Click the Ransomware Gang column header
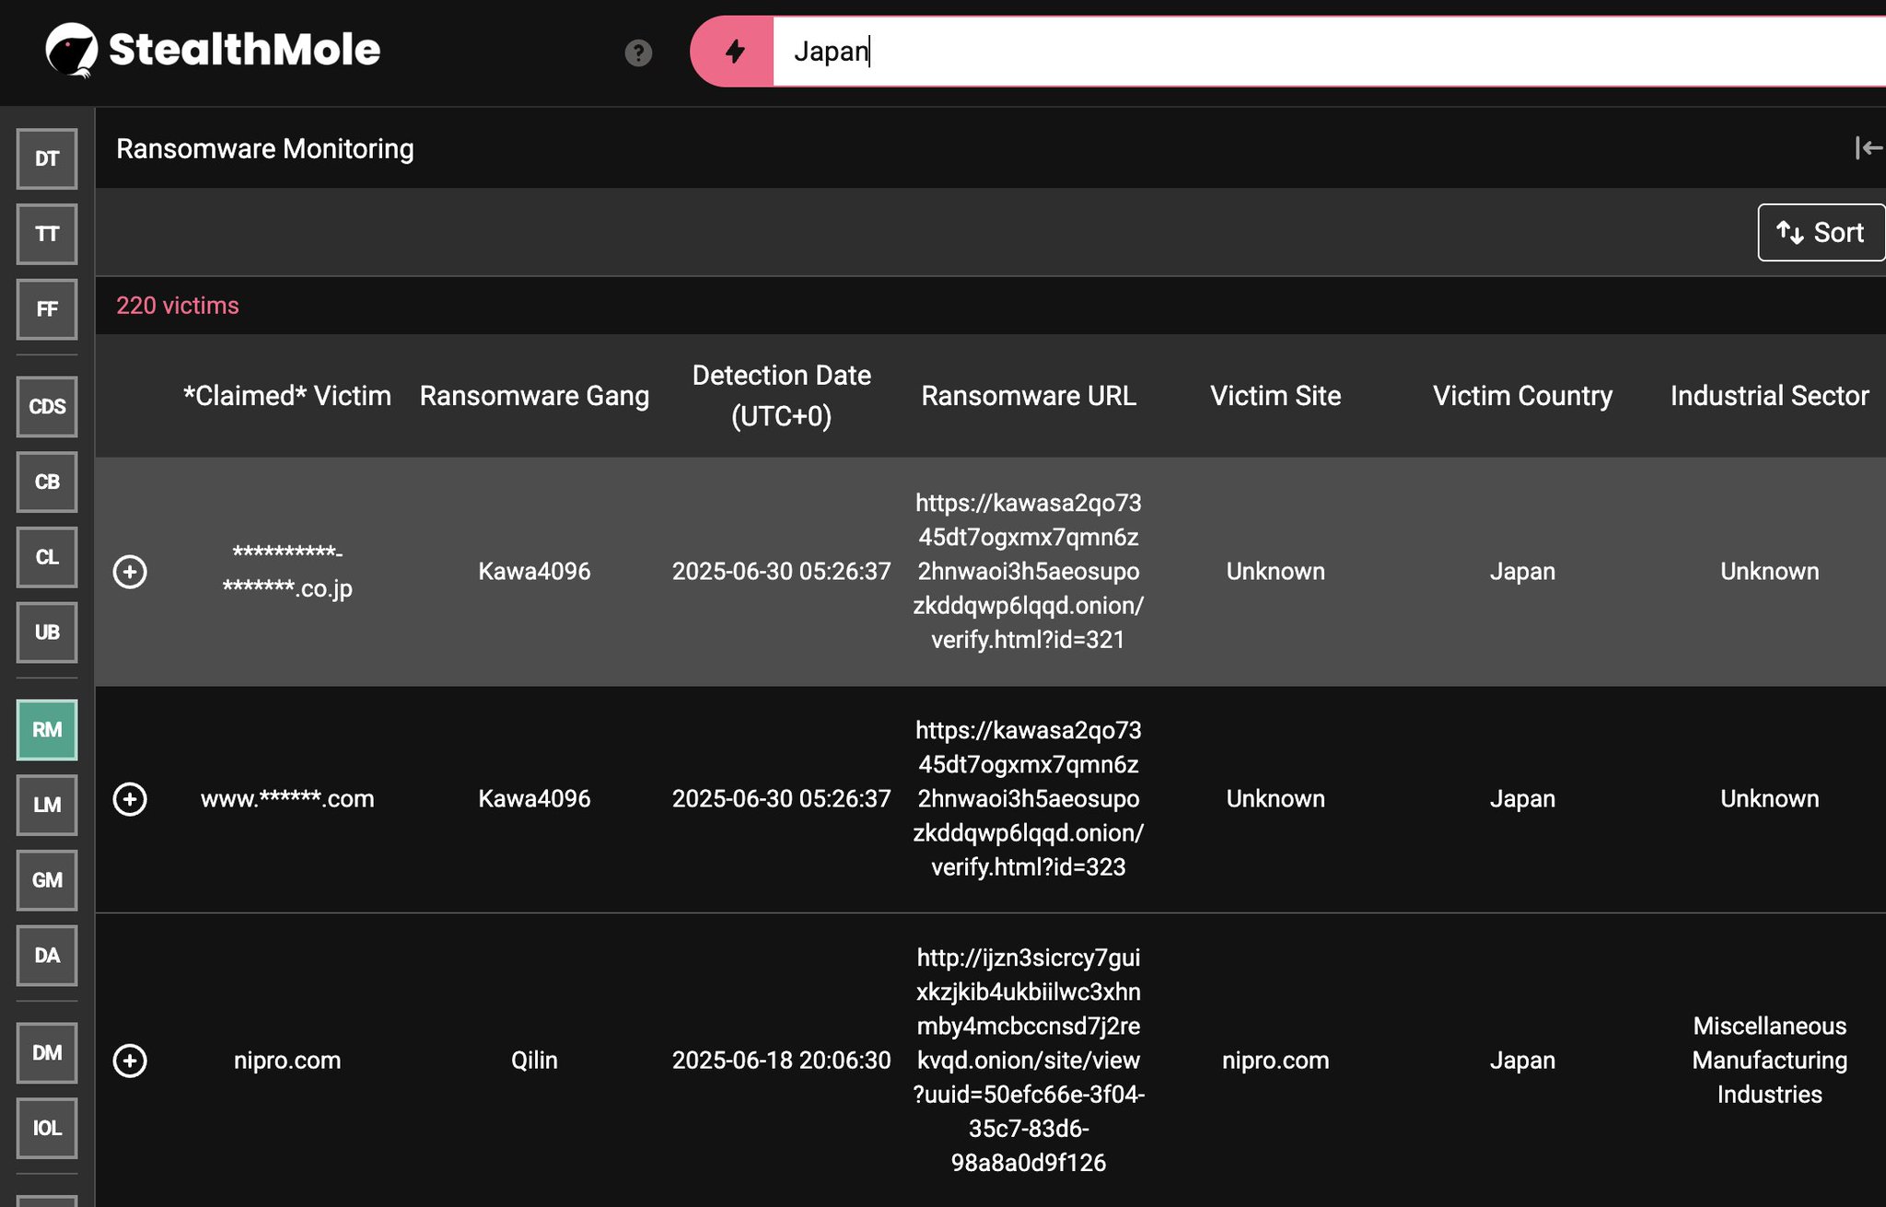1886x1207 pixels. tap(534, 396)
